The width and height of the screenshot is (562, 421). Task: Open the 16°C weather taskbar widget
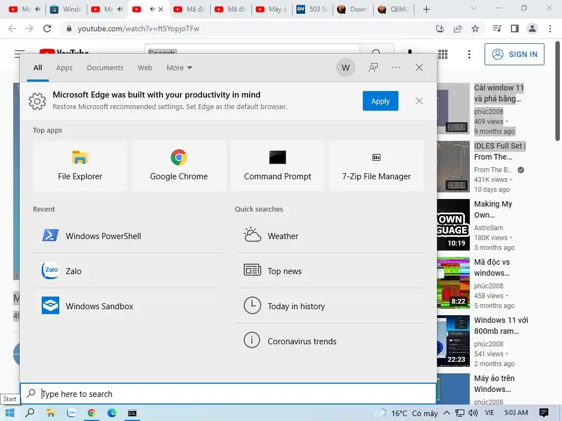tap(406, 413)
